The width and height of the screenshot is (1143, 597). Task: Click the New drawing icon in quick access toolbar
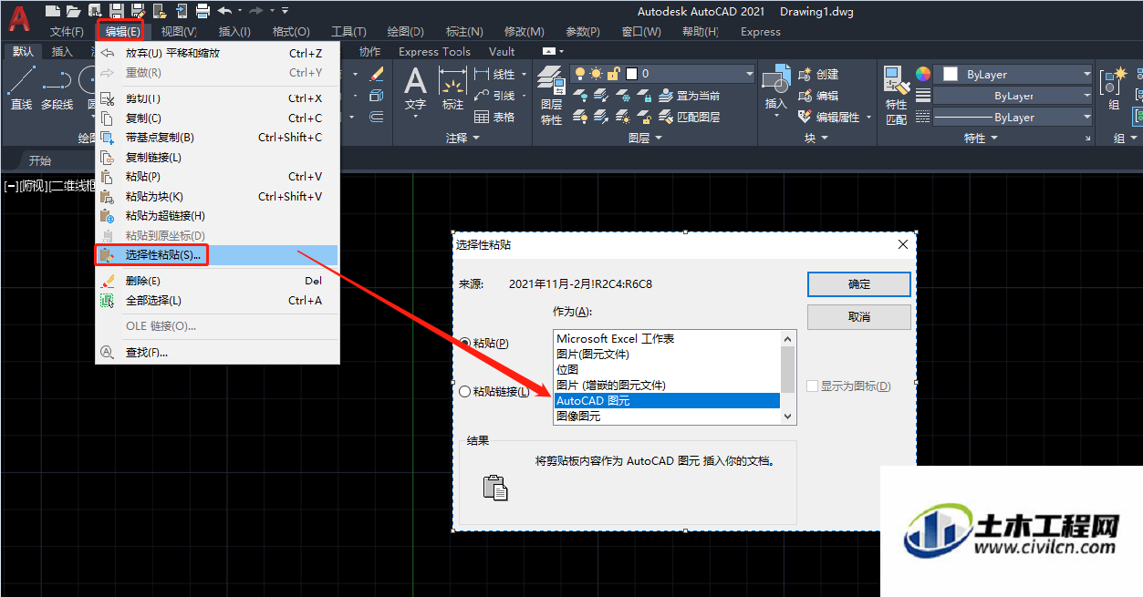(x=52, y=11)
